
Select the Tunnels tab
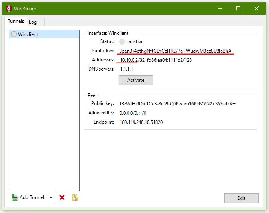click(x=16, y=21)
